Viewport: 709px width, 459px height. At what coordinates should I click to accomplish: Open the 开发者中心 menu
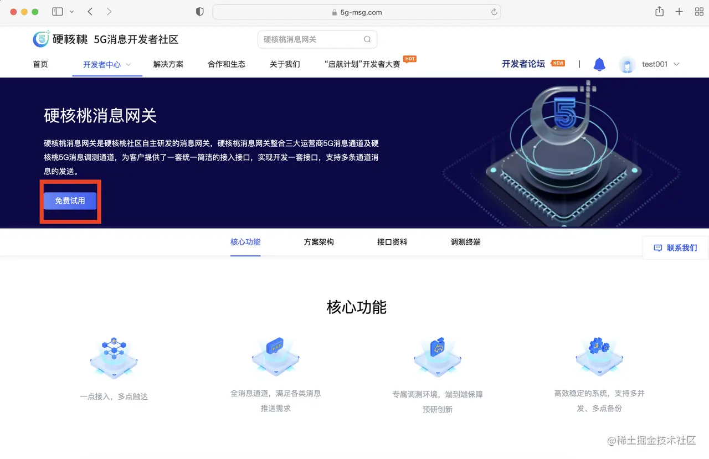(x=102, y=65)
